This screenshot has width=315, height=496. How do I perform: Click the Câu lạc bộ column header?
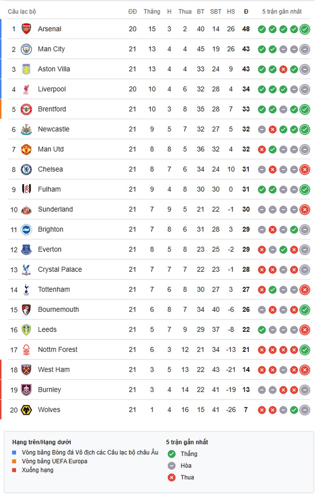coord(22,11)
